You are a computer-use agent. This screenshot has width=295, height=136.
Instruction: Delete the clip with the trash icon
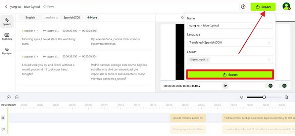(17, 97)
